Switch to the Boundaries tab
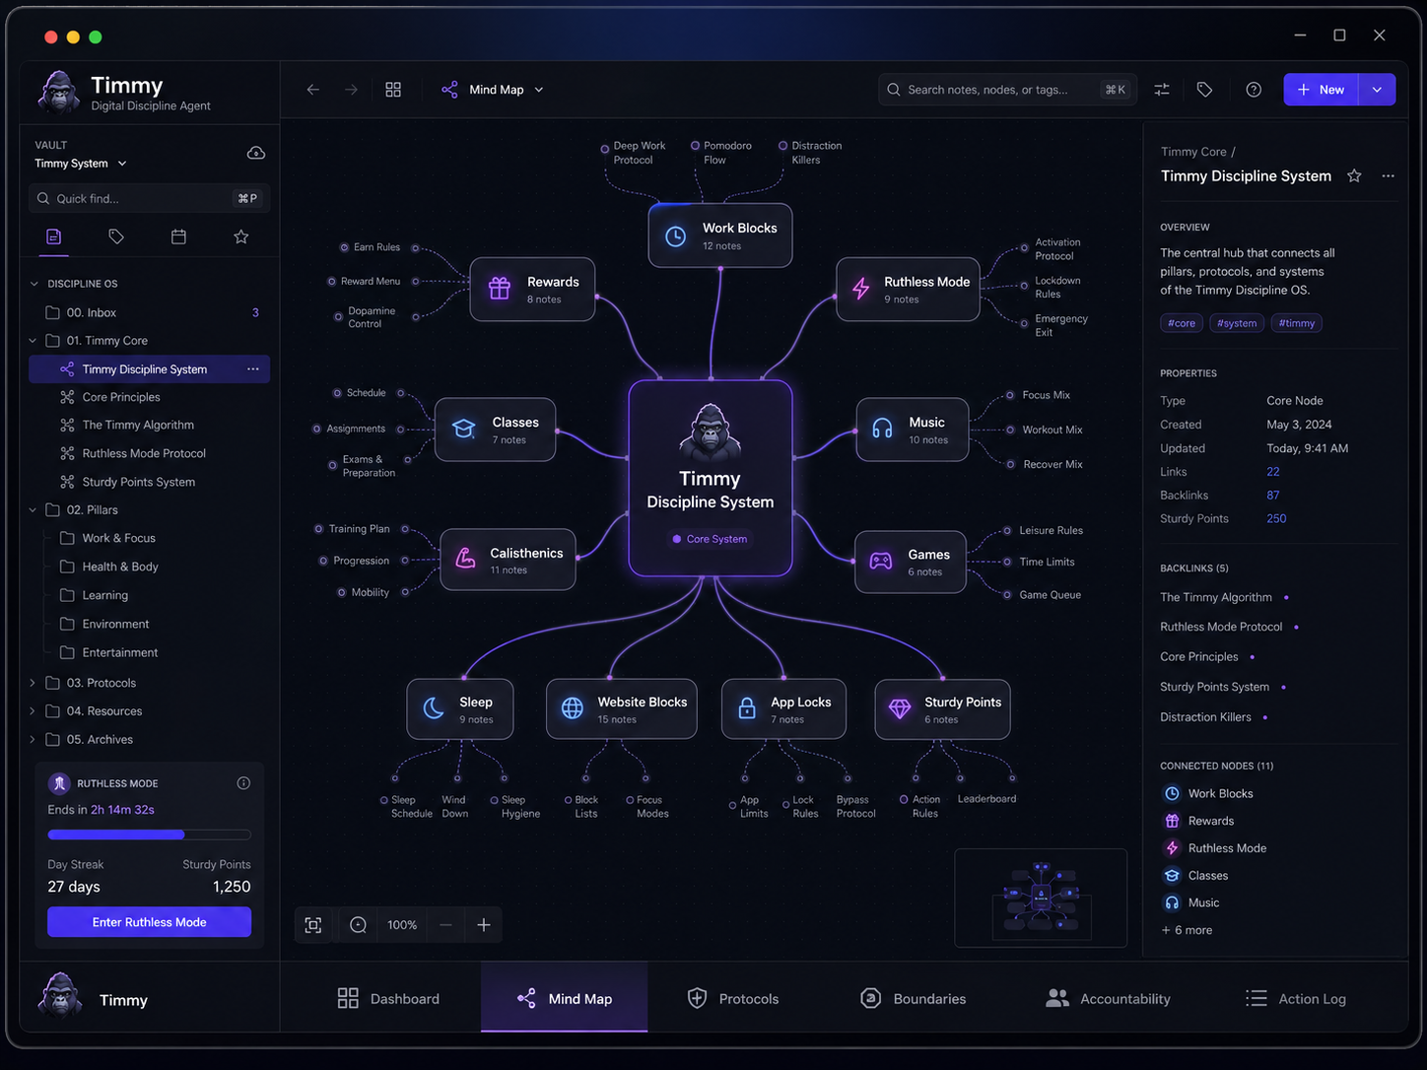The width and height of the screenshot is (1427, 1070). coord(913,999)
